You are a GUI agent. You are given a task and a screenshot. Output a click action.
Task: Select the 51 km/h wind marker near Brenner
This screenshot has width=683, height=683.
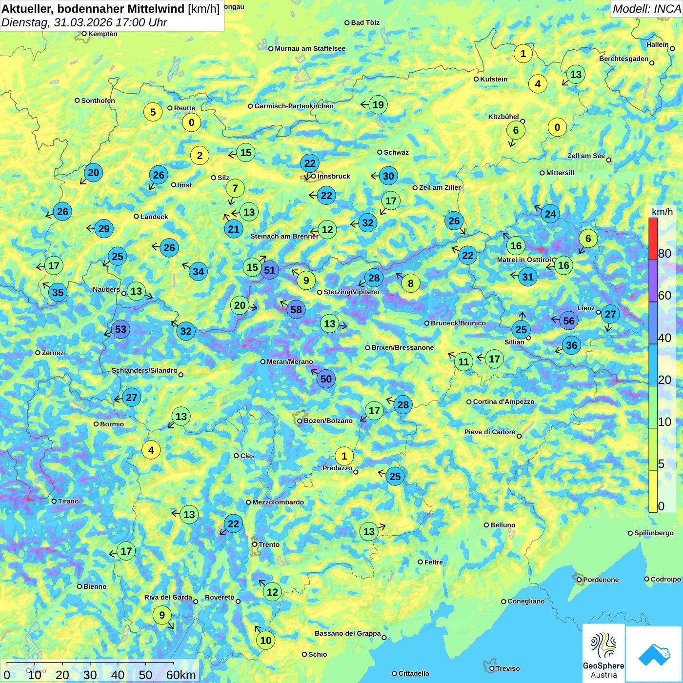click(x=269, y=270)
